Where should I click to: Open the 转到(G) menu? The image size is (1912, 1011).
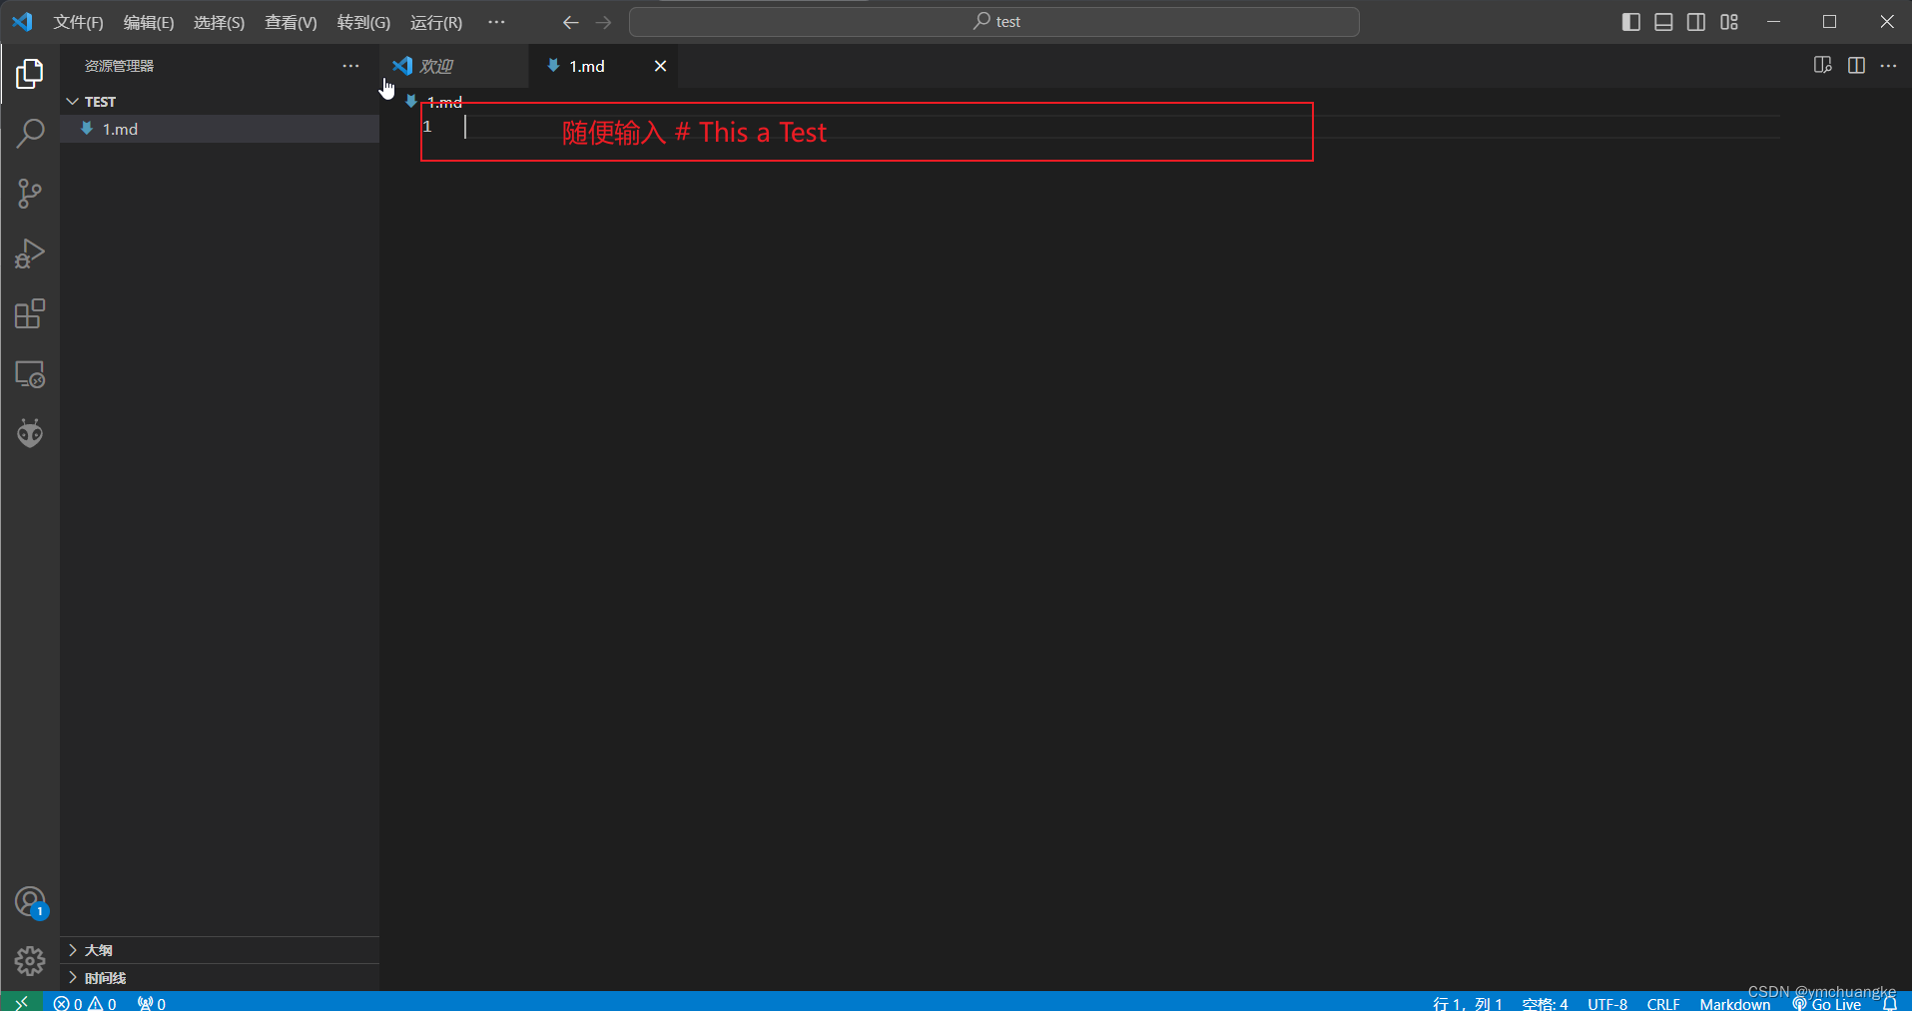[363, 22]
